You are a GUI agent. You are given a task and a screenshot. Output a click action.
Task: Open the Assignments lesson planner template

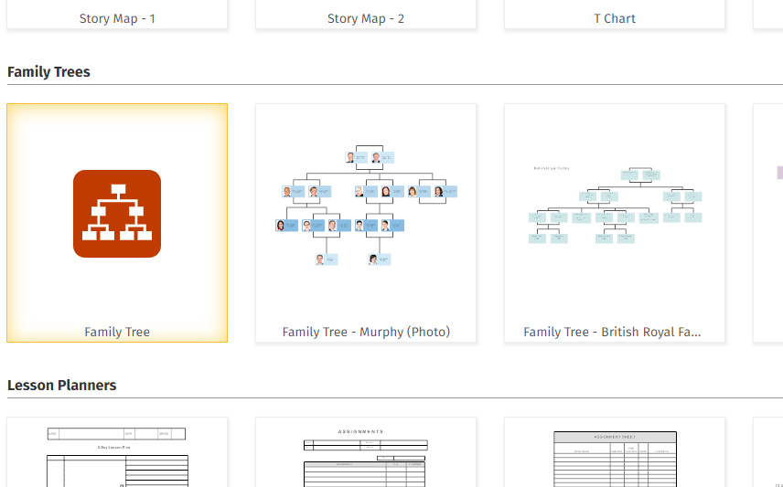click(366, 452)
